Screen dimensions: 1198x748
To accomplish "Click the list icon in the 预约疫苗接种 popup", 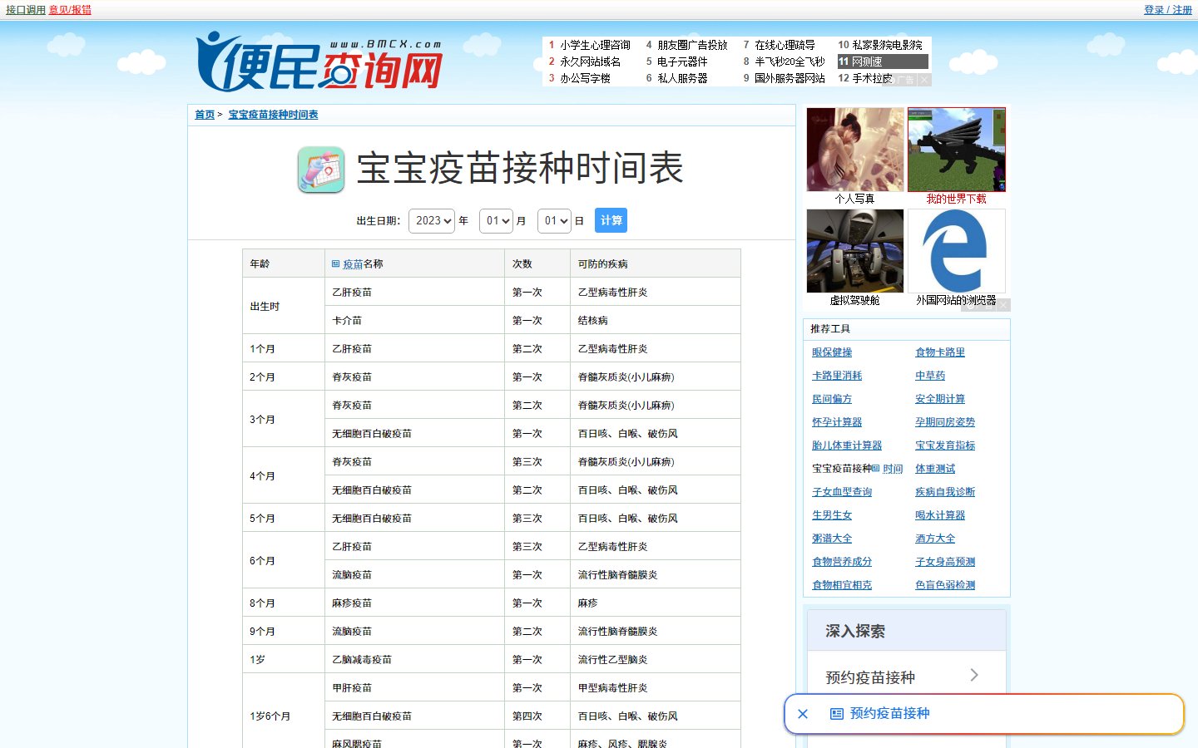I will pos(837,714).
